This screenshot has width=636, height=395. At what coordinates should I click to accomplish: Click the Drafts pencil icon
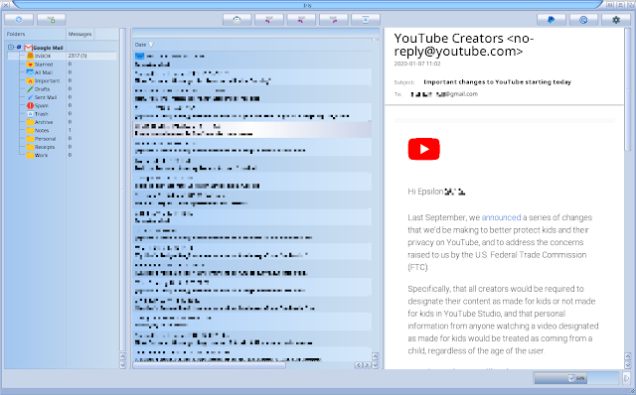click(30, 88)
